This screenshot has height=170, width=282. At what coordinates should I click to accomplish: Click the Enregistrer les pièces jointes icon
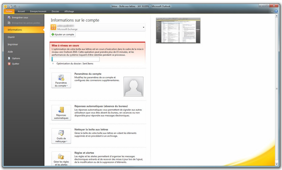[x=9, y=23]
